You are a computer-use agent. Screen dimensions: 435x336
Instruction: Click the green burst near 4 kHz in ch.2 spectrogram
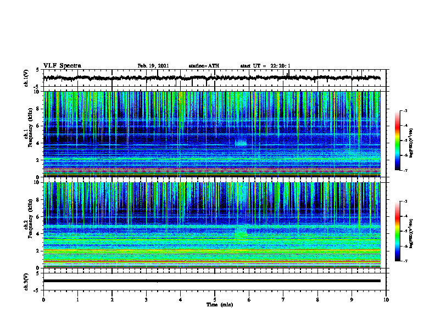(241, 234)
